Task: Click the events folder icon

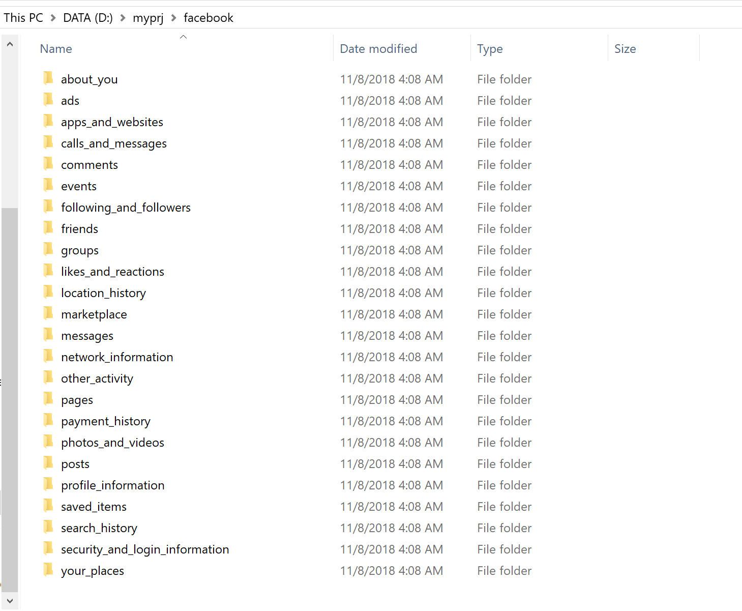Action: click(48, 185)
